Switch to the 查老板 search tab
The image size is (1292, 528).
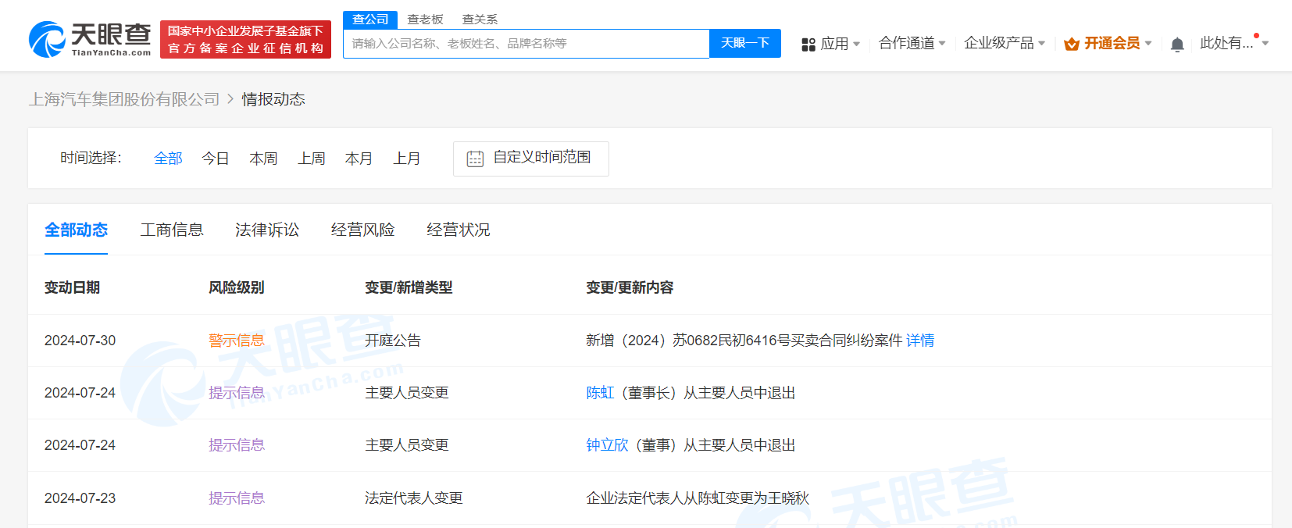tap(425, 20)
